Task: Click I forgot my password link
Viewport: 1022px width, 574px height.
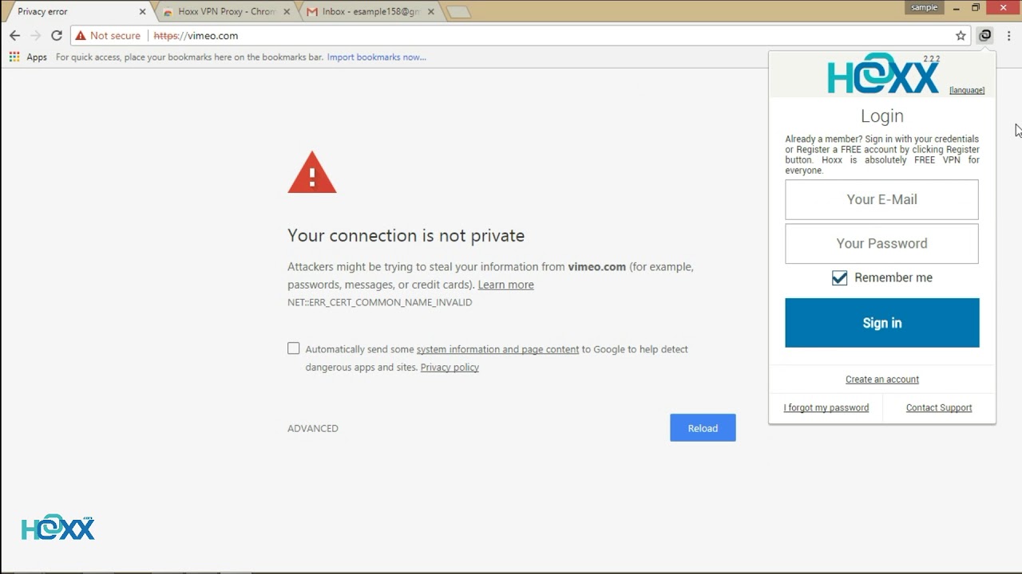Action: pos(826,407)
